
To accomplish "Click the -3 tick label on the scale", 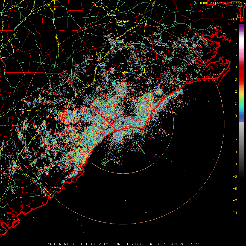I will coord(235,152).
